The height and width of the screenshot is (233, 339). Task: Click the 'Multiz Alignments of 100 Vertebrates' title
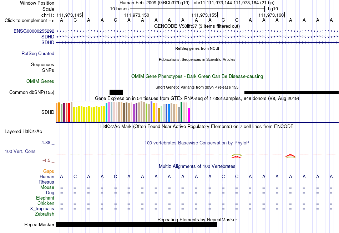pyautogui.click(x=197, y=166)
